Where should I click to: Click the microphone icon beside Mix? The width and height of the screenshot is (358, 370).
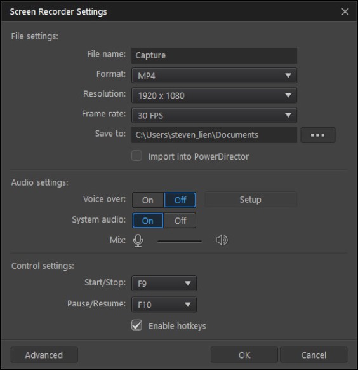(x=138, y=241)
